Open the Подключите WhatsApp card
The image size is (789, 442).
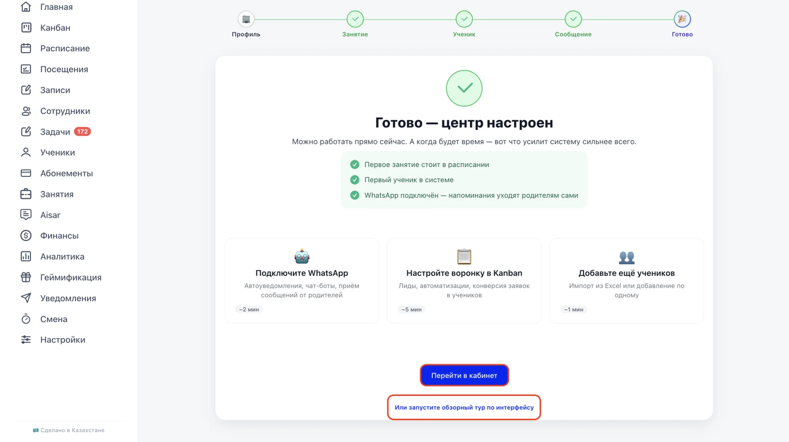point(302,281)
